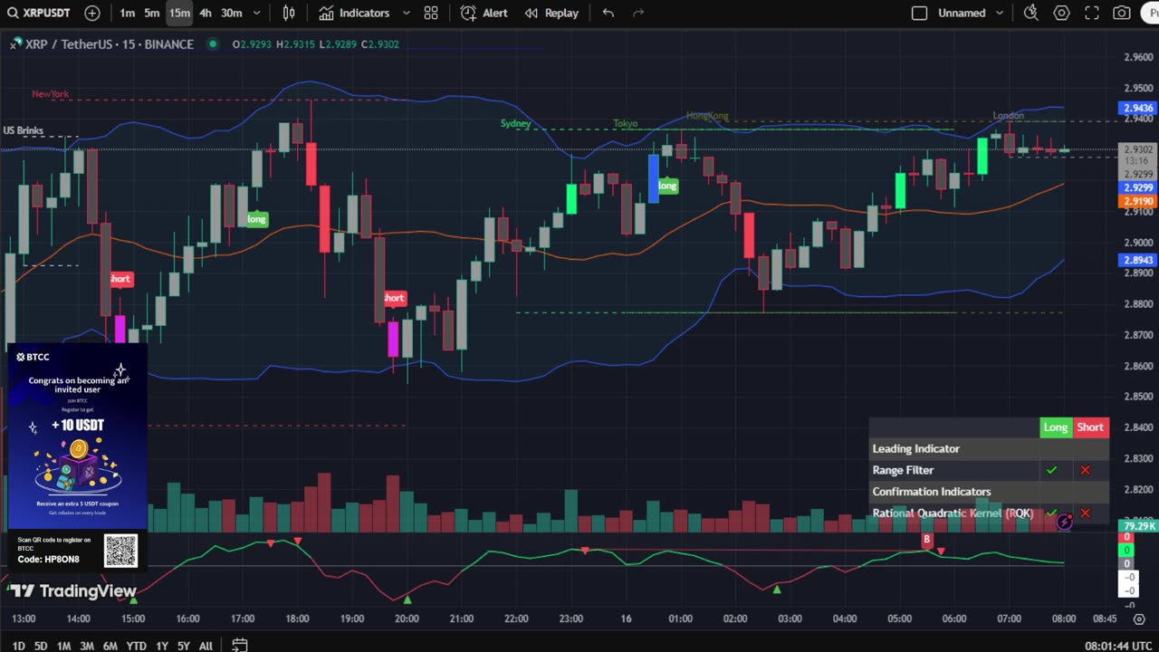Open the quick search icon

click(1030, 13)
